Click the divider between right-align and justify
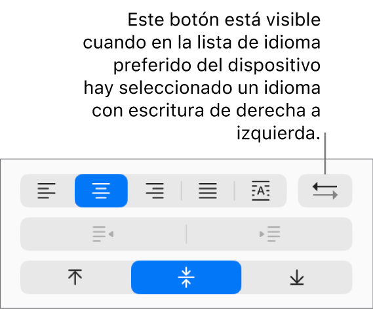This screenshot has height=309, width=373. pyautogui.click(x=182, y=190)
